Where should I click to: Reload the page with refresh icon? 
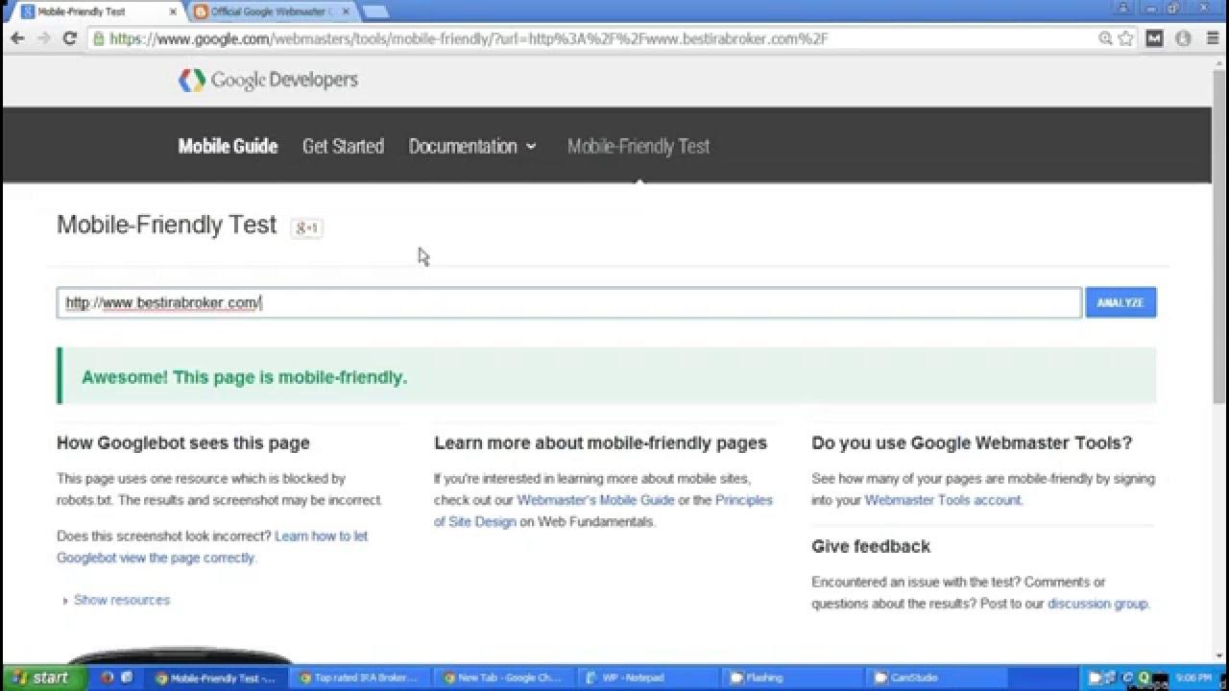click(x=69, y=39)
